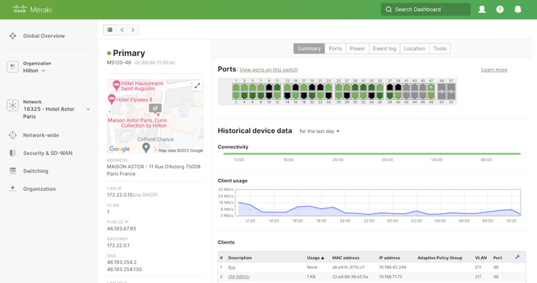Click 'View ports on this switch' link
Image resolution: width=537 pixels, height=283 pixels.
[x=268, y=70]
